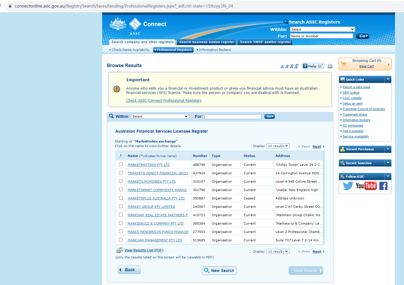Click the New Search button
The image size is (404, 285).
pyautogui.click(x=219, y=271)
